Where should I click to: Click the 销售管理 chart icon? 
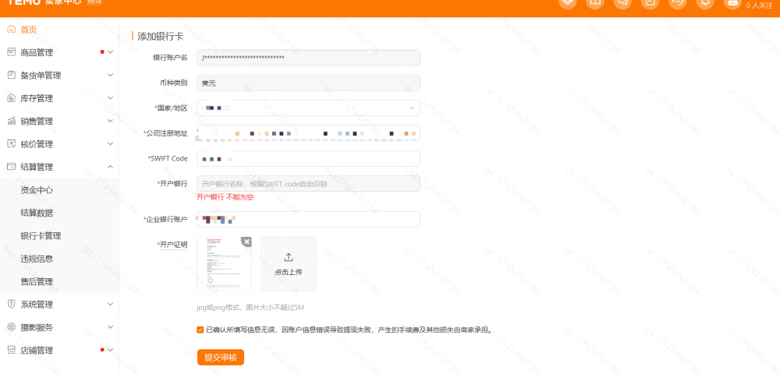[11, 121]
